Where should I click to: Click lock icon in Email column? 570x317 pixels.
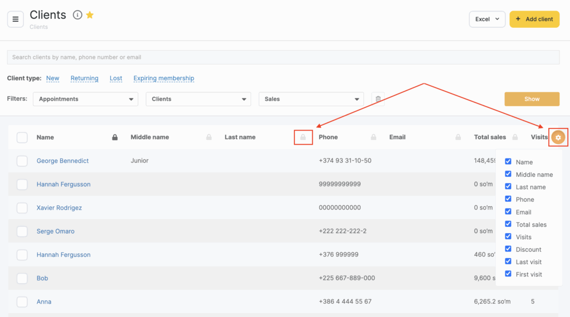458,137
